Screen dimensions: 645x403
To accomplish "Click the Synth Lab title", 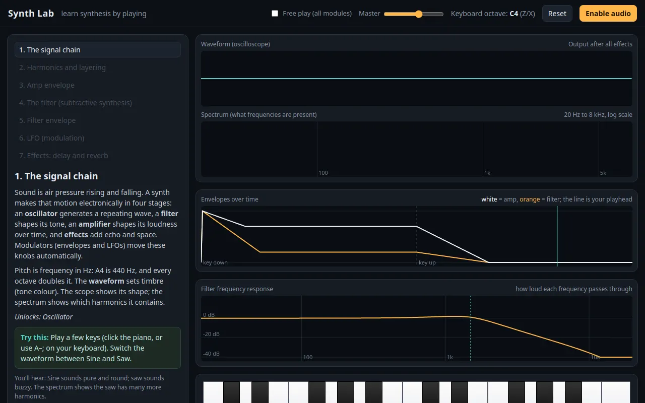I will pyautogui.click(x=31, y=14).
